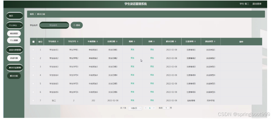Viewport: 271px width, 119px height.
Task: Sort by 谈话类型 column arrows
Action: [x=215, y=42]
